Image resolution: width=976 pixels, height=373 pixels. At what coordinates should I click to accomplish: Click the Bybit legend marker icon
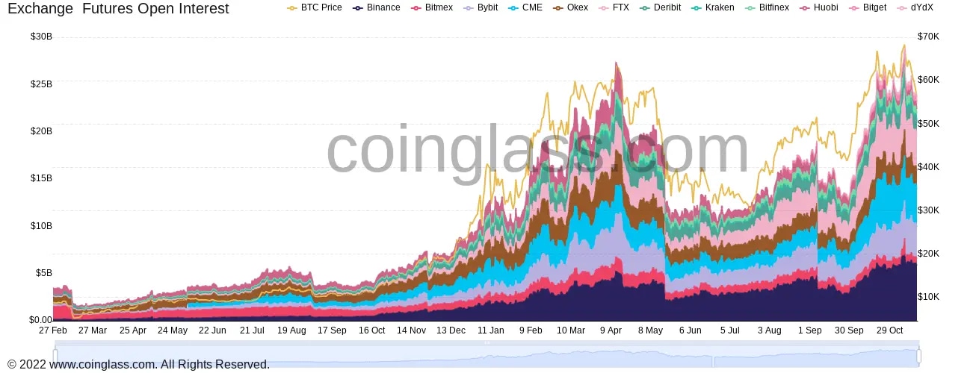pos(468,7)
